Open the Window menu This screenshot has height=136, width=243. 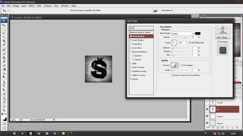[65, 6]
